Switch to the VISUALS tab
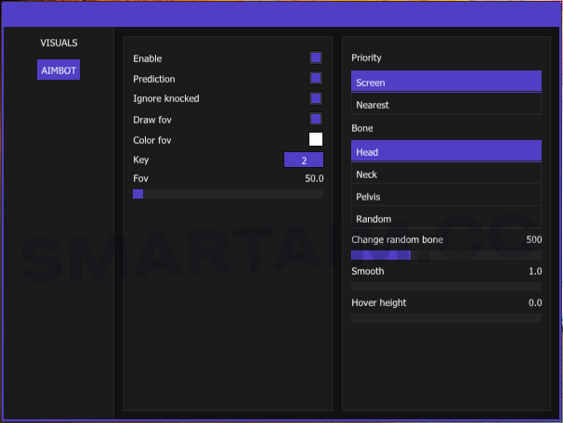Image resolution: width=563 pixels, height=423 pixels. (59, 43)
